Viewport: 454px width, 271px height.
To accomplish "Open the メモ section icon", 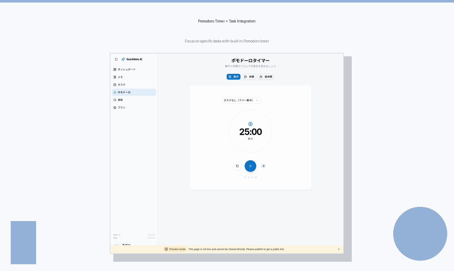I will (x=115, y=77).
